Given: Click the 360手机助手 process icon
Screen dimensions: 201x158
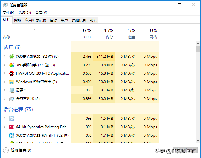Looking at the screenshot, I should pyautogui.click(x=12, y=65).
